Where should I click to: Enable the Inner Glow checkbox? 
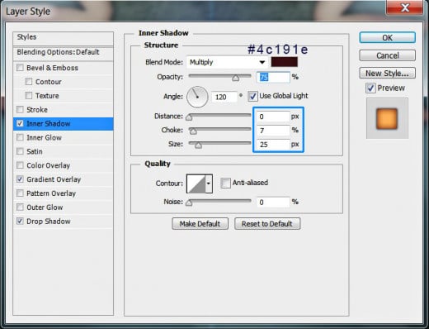20,137
